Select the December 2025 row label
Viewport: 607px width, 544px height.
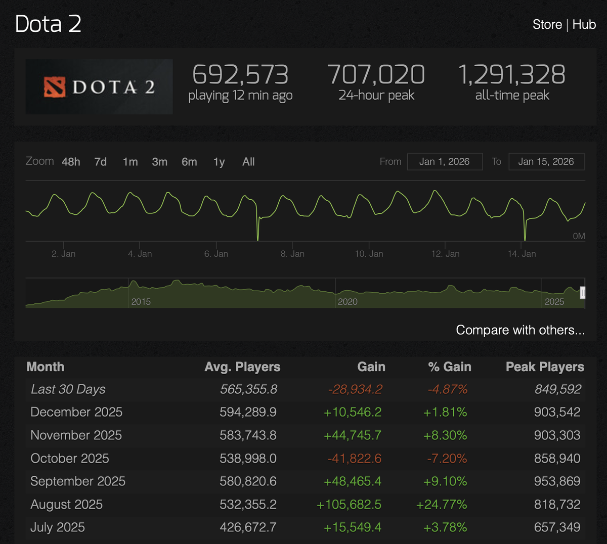coord(76,412)
